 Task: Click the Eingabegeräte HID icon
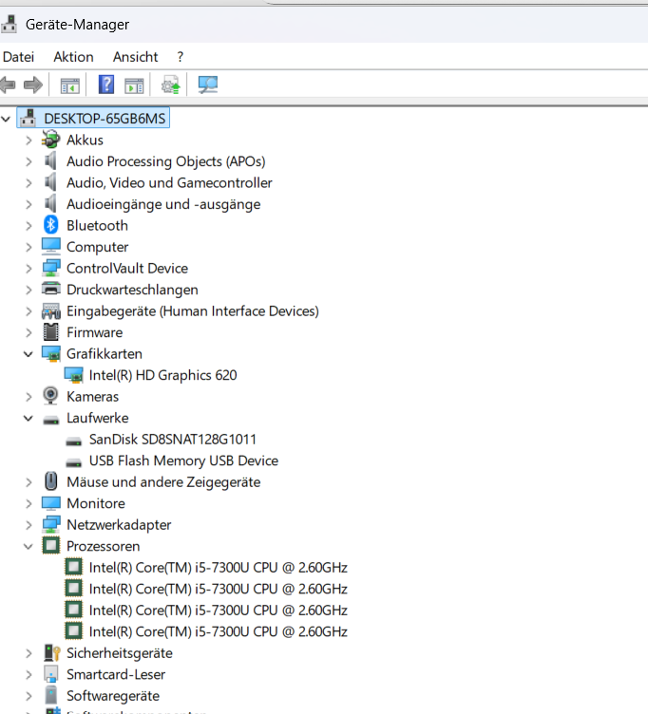51,311
